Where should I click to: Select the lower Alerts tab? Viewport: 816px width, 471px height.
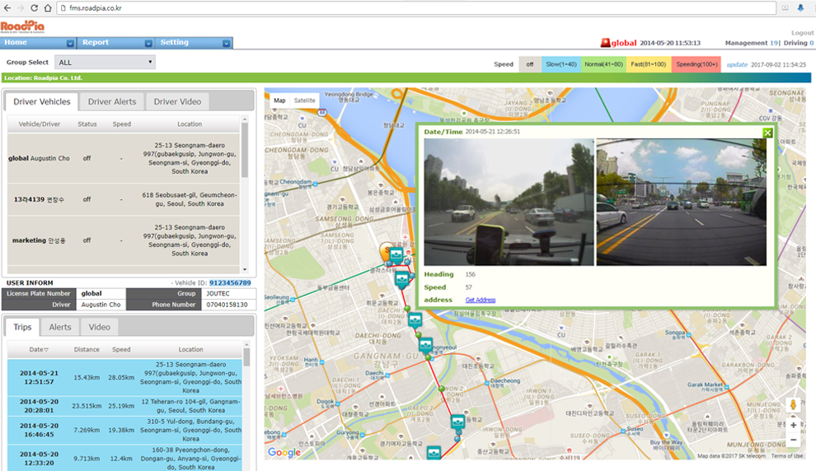[60, 327]
